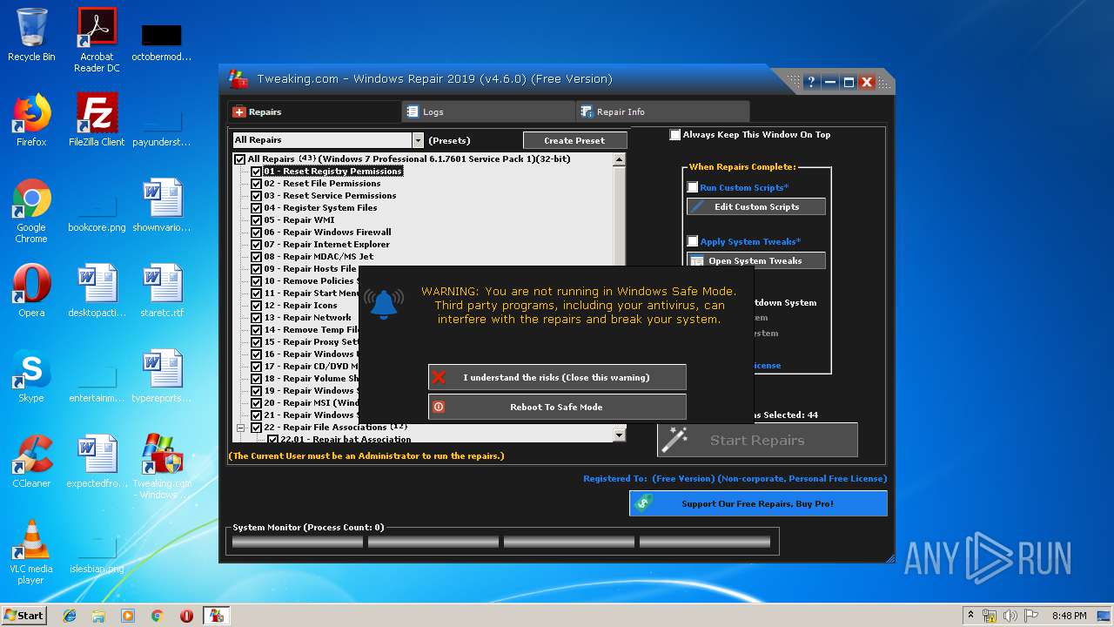Uncheck 04 - Register System Files
This screenshot has height=627, width=1114.
(256, 208)
